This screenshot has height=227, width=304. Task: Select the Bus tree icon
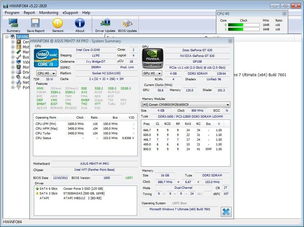pyautogui.click(x=19, y=57)
